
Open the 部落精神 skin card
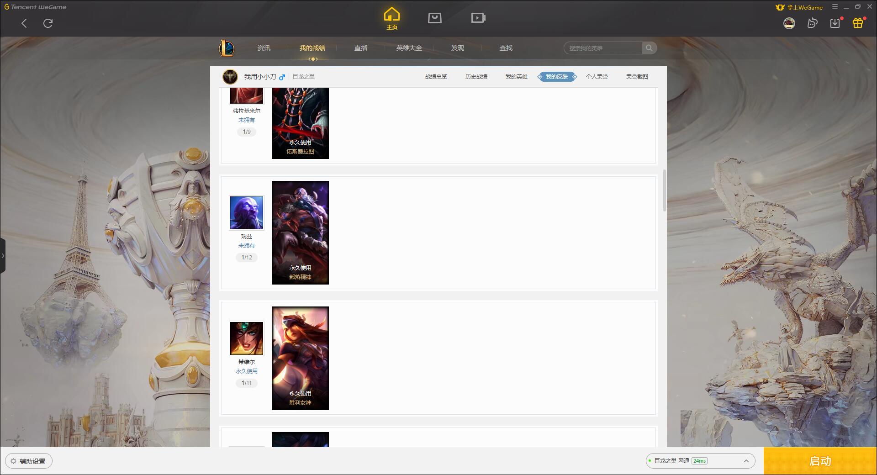[x=300, y=232]
